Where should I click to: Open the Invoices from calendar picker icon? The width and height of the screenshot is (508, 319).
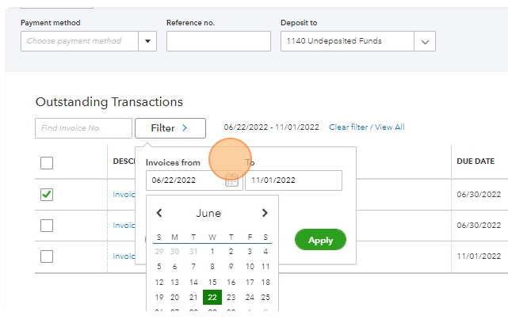click(x=231, y=180)
